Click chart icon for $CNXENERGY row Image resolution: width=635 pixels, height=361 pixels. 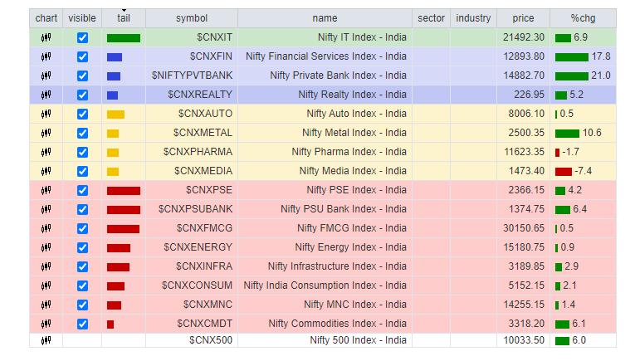pos(46,247)
